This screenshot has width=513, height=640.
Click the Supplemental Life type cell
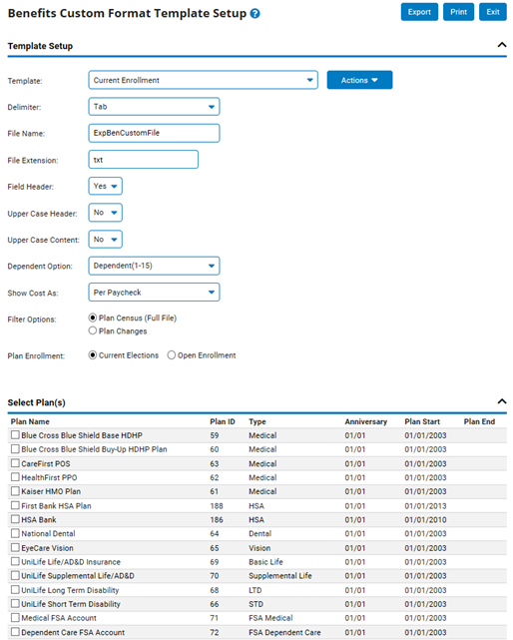click(280, 576)
